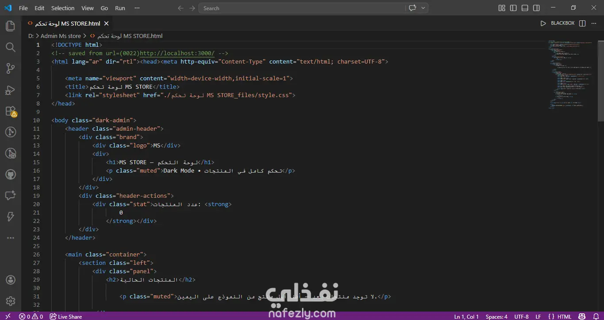Run the file with the play icon
Viewport: 604px width, 320px height.
pos(543,23)
